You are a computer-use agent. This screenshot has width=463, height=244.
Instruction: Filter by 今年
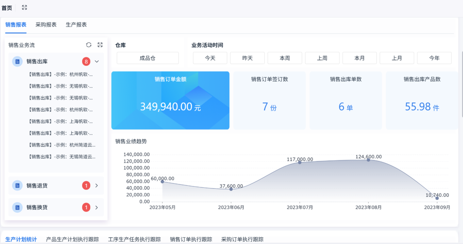pos(434,58)
